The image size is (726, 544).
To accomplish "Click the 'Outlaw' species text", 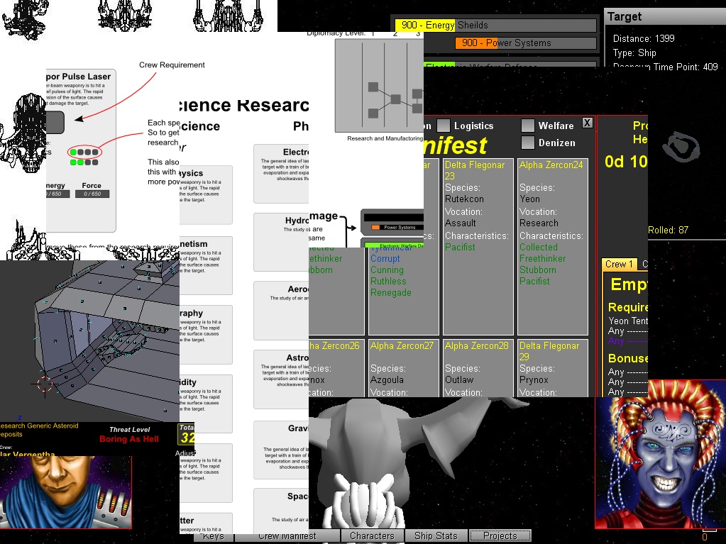I will tap(459, 379).
